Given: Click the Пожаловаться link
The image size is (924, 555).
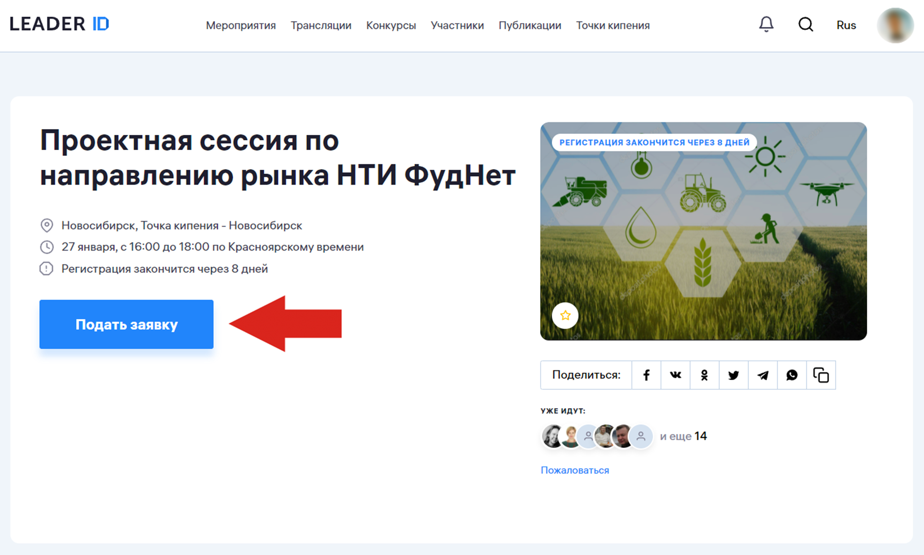Looking at the screenshot, I should tap(574, 470).
